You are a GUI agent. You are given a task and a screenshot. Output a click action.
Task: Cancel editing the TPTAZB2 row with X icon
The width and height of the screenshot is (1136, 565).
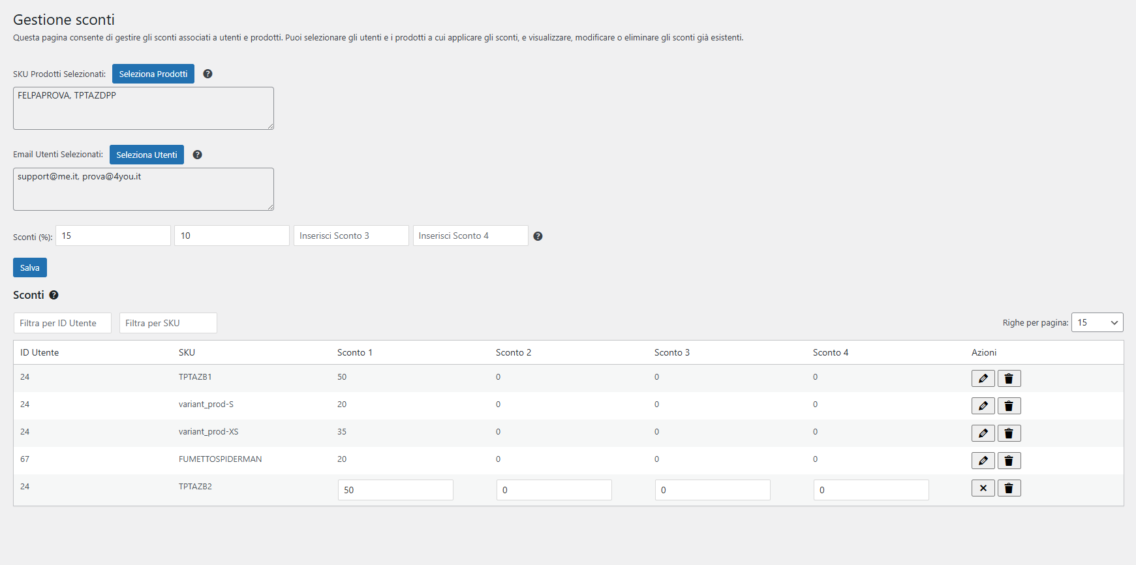pos(983,488)
